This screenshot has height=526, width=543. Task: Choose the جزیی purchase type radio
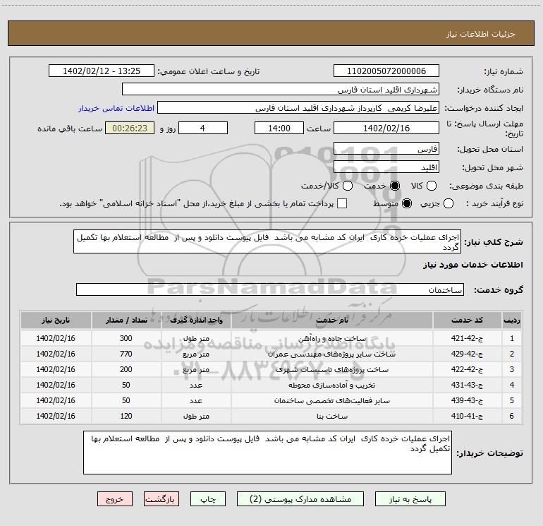pyautogui.click(x=448, y=203)
